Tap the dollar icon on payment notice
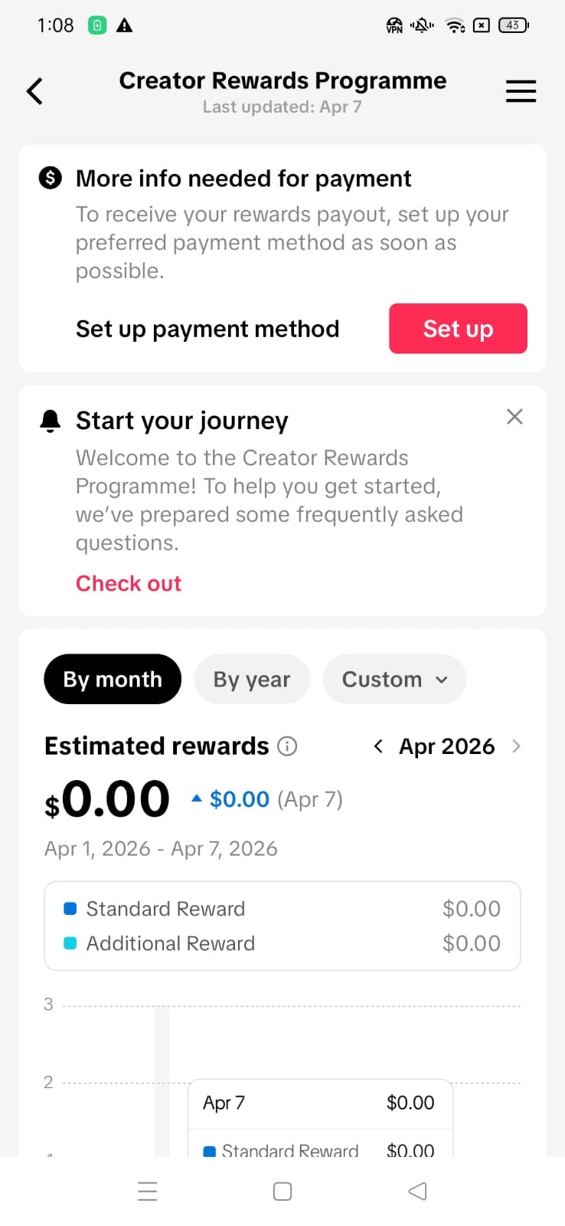The height and width of the screenshot is (1226, 565). click(x=51, y=179)
